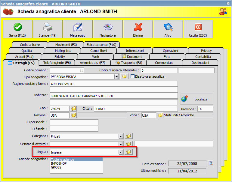Open the Messaggio toolbar button
Image resolution: width=232 pixels, height=182 pixels.
click(x=78, y=29)
